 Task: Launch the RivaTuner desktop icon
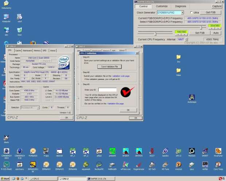(x=218, y=151)
